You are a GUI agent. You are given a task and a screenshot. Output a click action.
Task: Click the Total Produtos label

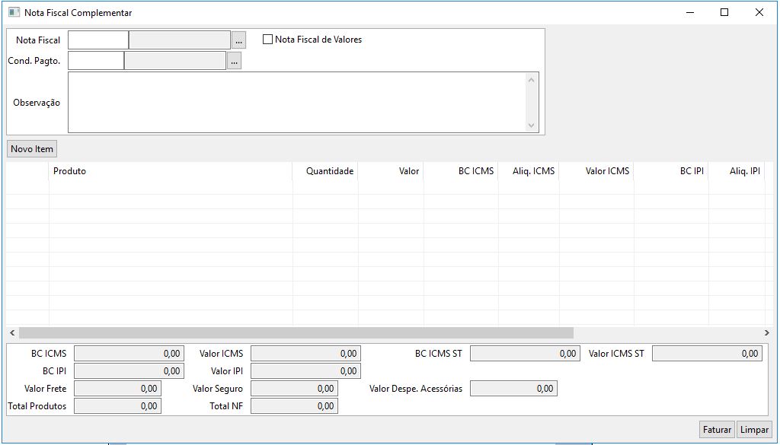pos(37,405)
